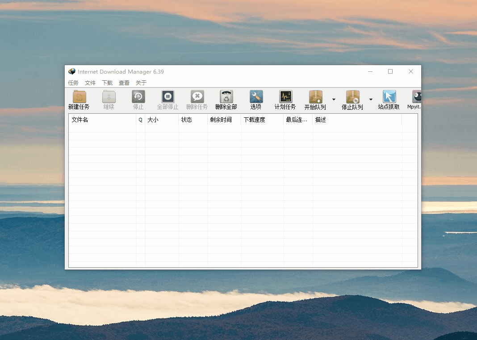Open the 任务 menu
The image size is (477, 340).
click(x=73, y=83)
